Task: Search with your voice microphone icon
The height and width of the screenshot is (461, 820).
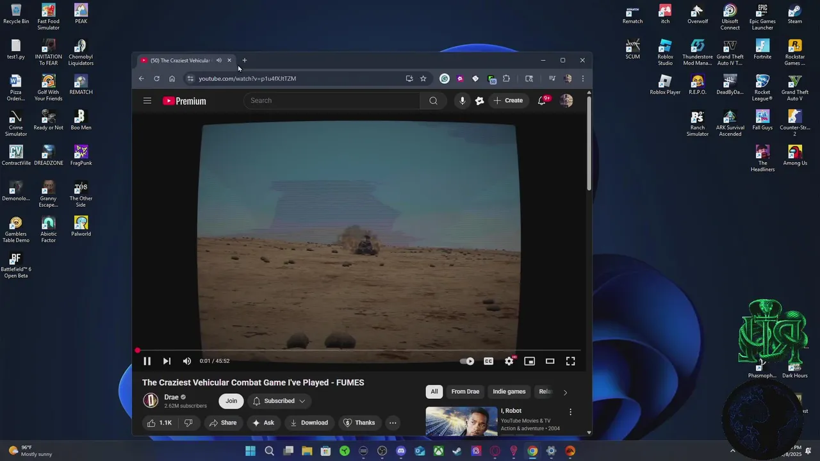Action: [x=463, y=101]
